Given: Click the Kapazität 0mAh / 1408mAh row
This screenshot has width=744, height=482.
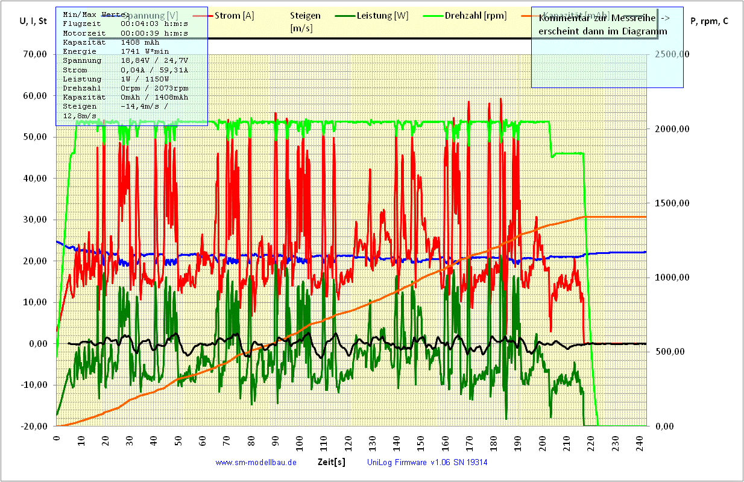Looking at the screenshot, I should point(125,97).
